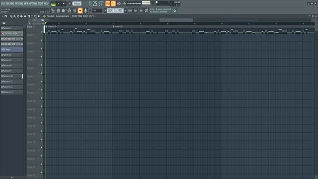The width and height of the screenshot is (318, 179).
Task: Select the Pattern 11 clip in playlist
Action: pyautogui.click(x=213, y=29)
